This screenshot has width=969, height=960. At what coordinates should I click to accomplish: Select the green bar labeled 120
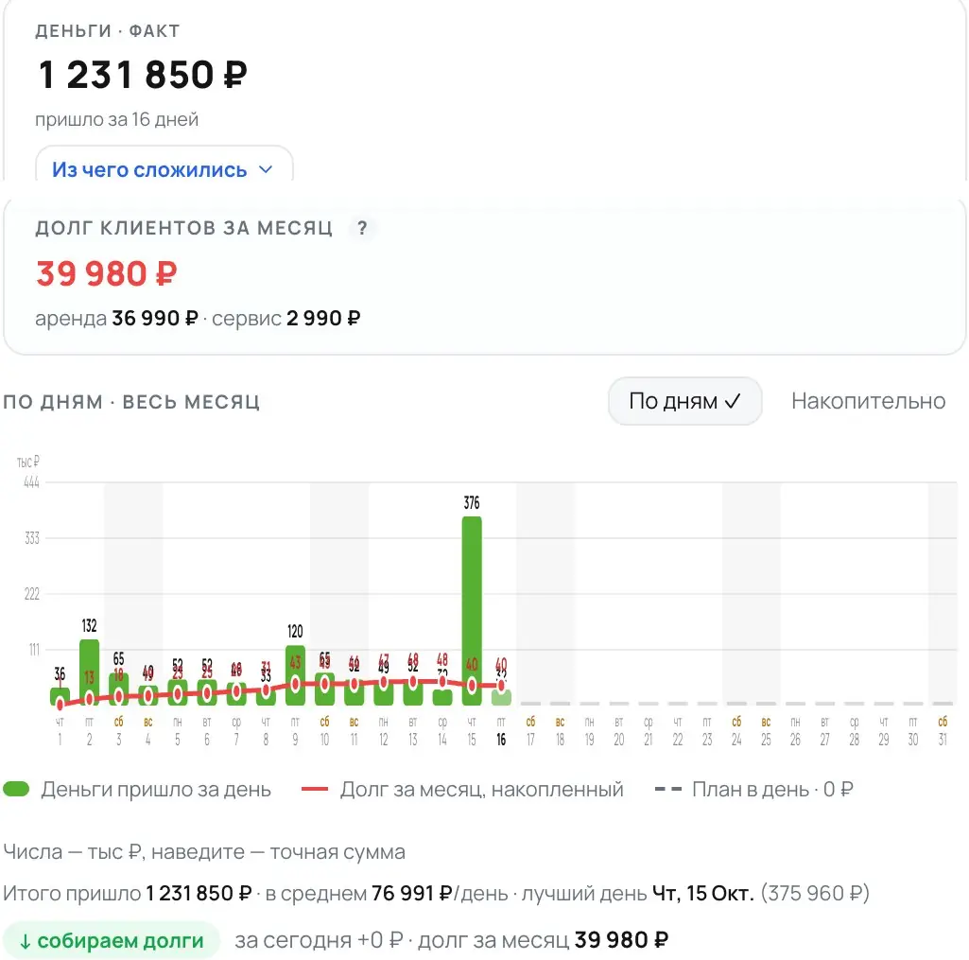[295, 675]
